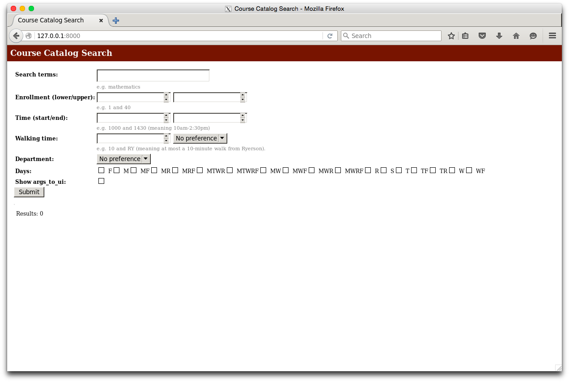Click the smiley face chat icon
This screenshot has height=382, width=569.
[533, 36]
